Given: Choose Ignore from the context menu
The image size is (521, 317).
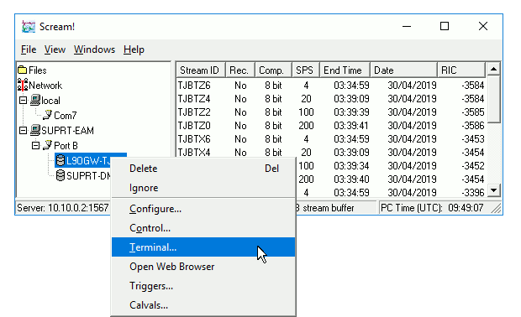Looking at the screenshot, I should [x=203, y=188].
